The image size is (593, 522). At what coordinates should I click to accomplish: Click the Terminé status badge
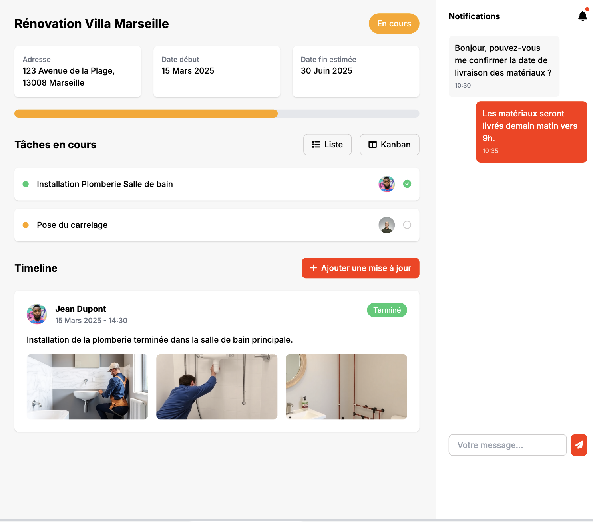pyautogui.click(x=387, y=310)
